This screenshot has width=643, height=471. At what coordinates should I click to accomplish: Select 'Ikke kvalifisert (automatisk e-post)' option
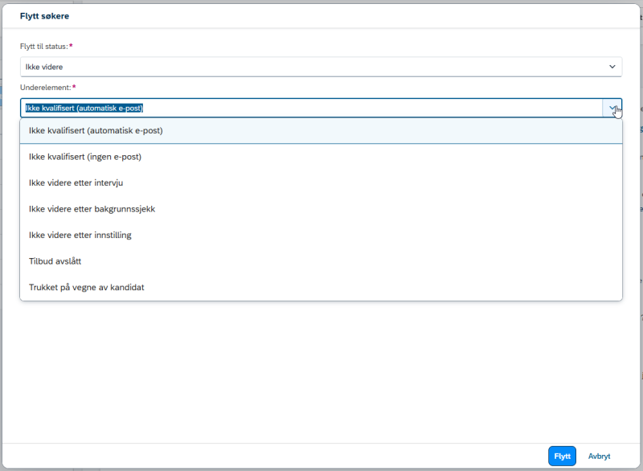pyautogui.click(x=321, y=131)
